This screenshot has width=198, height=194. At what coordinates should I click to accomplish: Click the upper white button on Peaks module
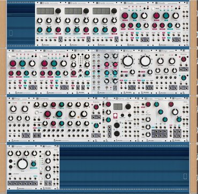click(x=41, y=169)
